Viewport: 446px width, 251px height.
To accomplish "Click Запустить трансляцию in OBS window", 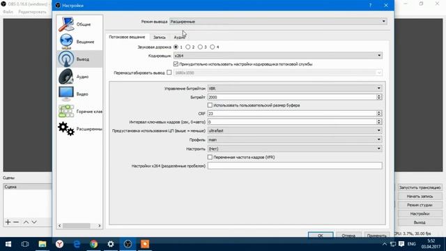I will tap(420, 188).
